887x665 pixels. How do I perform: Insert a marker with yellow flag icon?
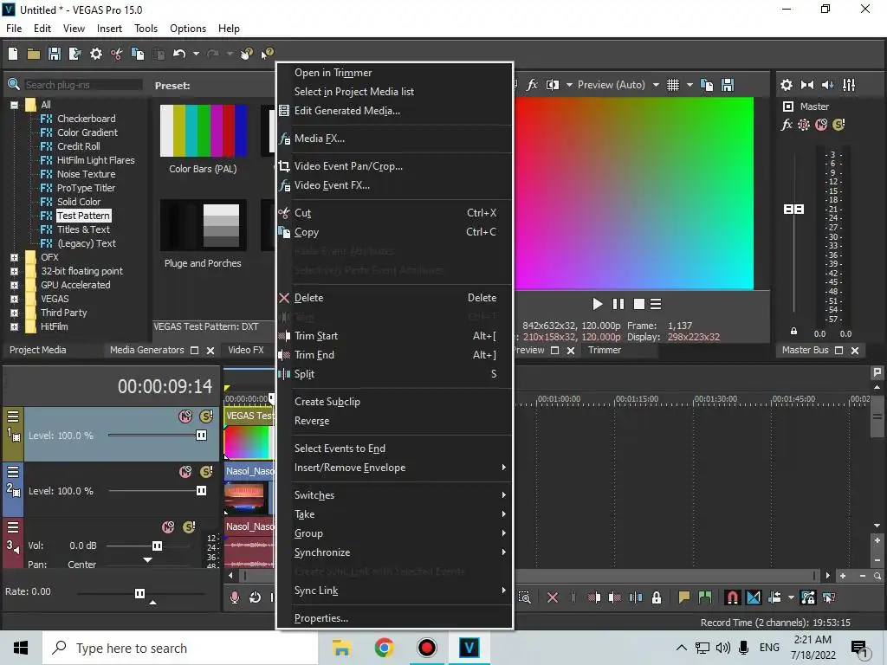[x=684, y=597]
